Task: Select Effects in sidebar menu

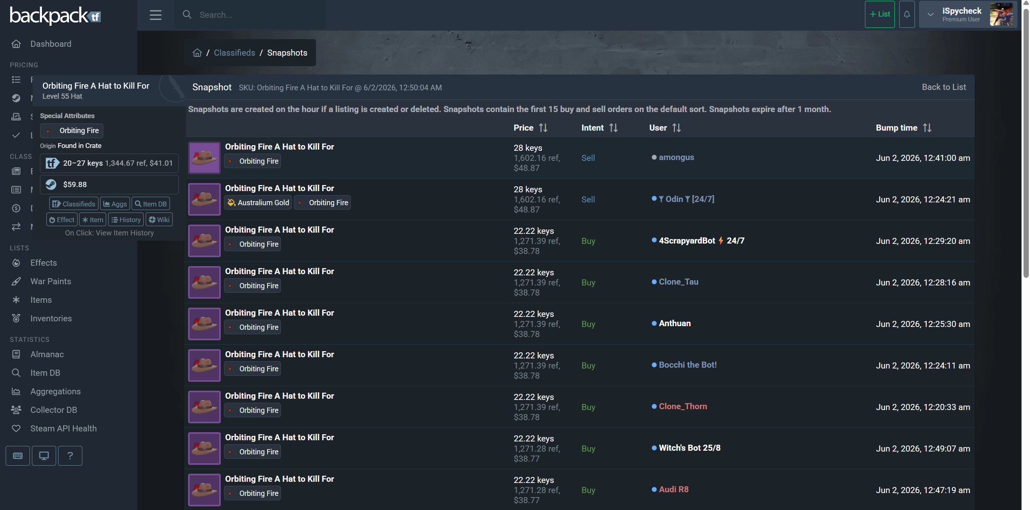Action: [44, 263]
